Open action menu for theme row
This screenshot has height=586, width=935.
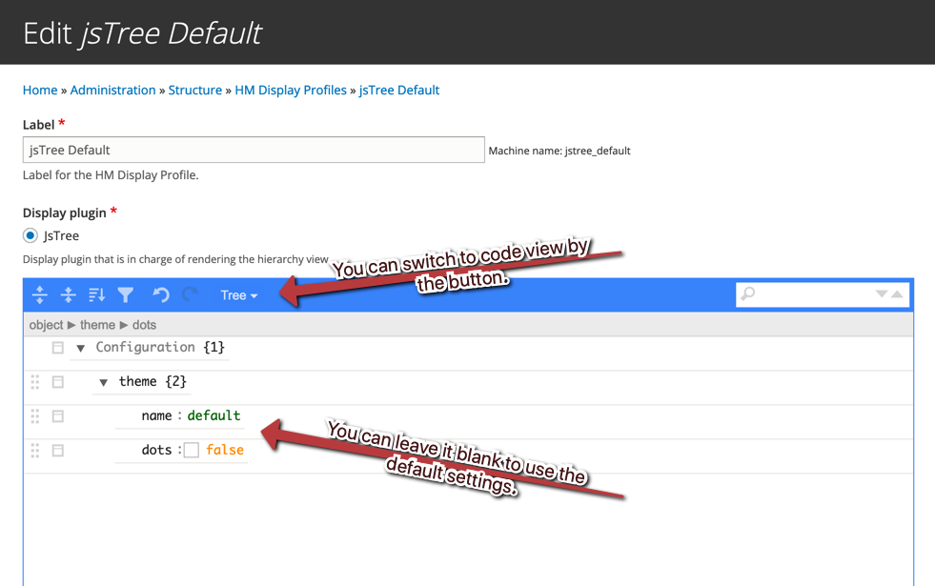[x=58, y=382]
